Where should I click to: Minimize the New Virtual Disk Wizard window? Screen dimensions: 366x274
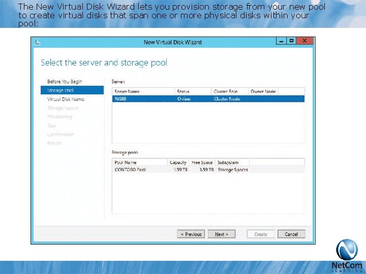[281, 41]
